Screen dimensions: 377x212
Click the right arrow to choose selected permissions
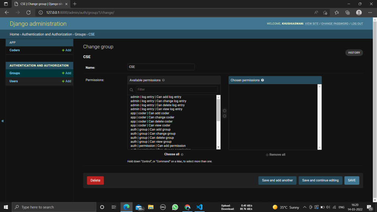(225, 110)
